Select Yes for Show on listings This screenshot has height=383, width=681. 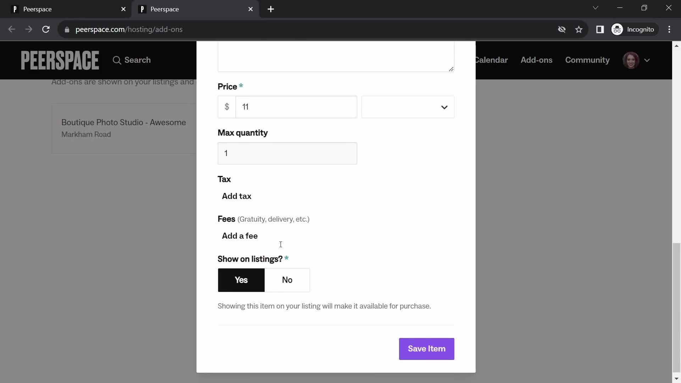(x=241, y=280)
